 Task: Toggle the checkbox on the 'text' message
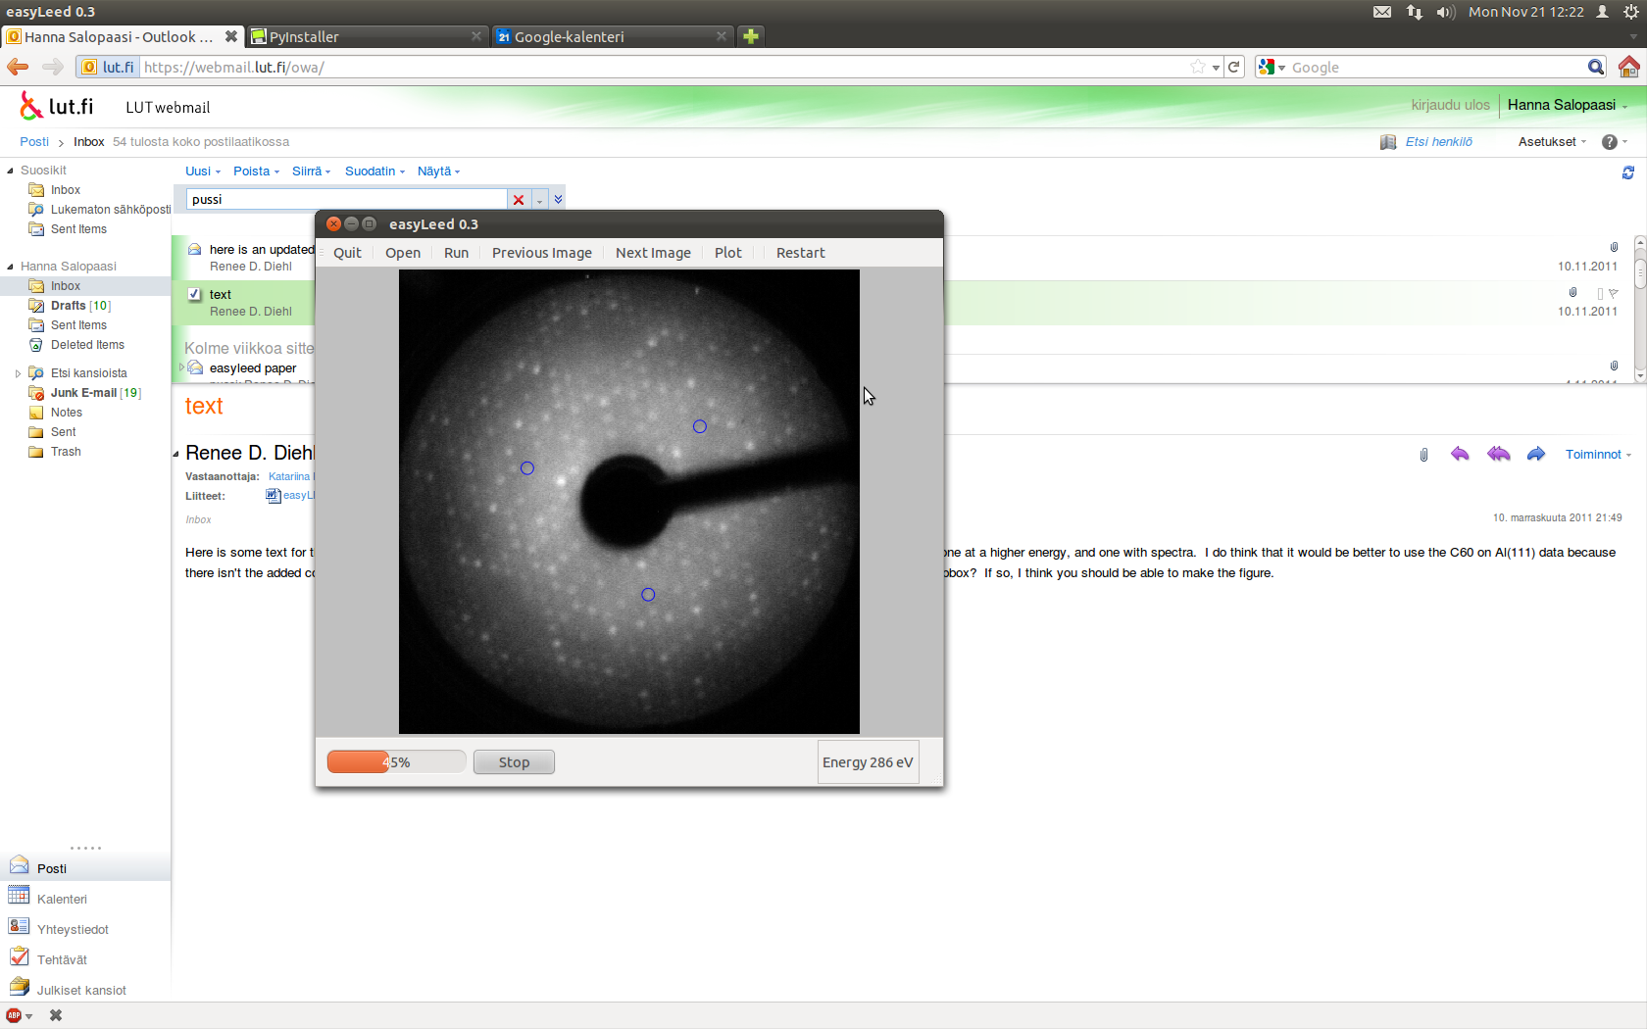click(x=194, y=294)
